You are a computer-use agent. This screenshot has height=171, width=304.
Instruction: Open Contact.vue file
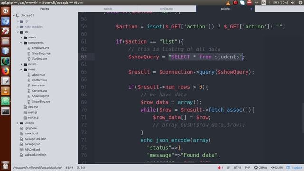pos(39,80)
